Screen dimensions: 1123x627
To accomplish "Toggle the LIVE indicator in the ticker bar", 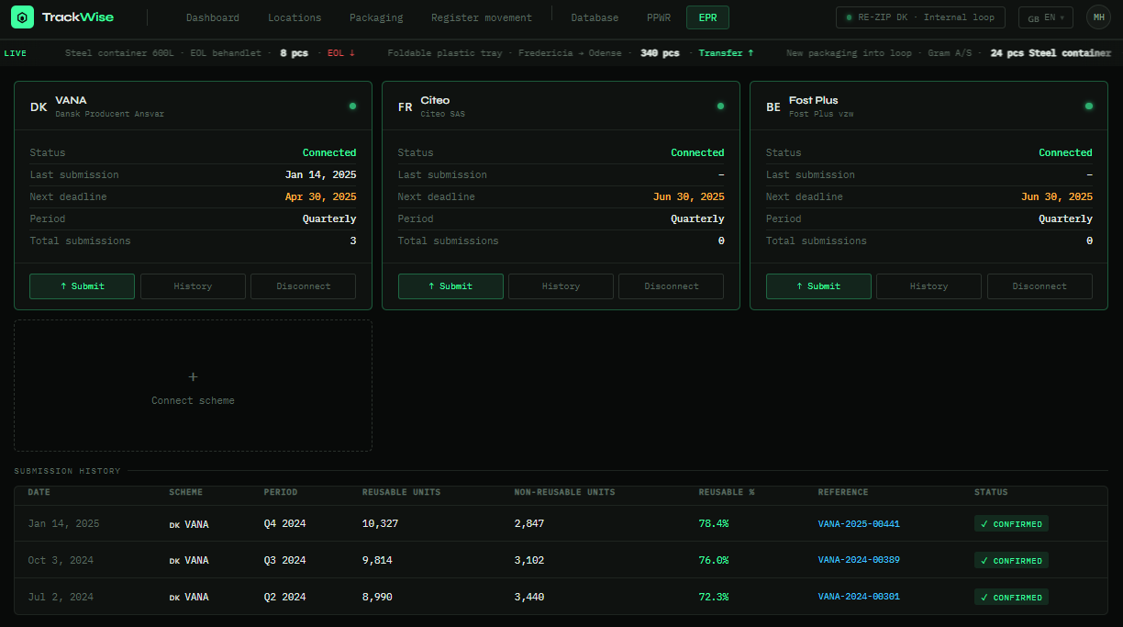I will [15, 52].
